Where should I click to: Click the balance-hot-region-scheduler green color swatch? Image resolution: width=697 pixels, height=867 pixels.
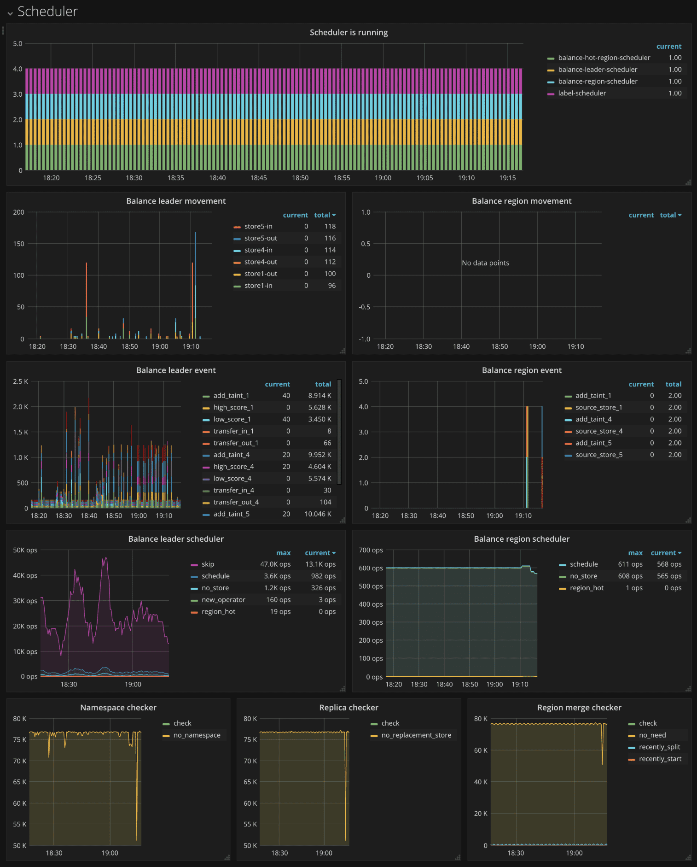pos(551,58)
